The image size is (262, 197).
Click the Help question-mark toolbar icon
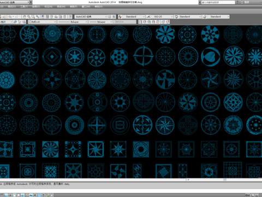[x=70, y=16]
